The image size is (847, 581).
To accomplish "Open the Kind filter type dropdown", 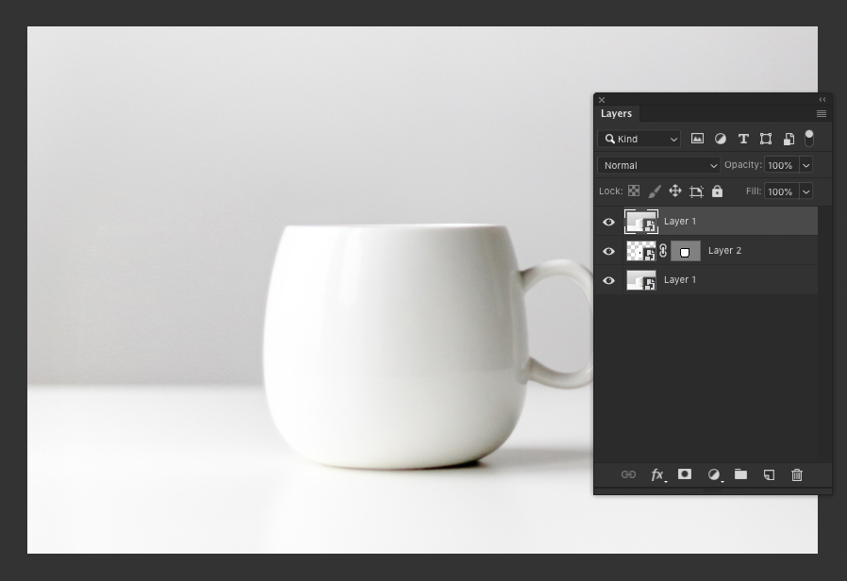I will [639, 139].
